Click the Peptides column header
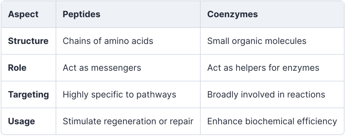Viewport: 345px width, 136px height. 81,14
